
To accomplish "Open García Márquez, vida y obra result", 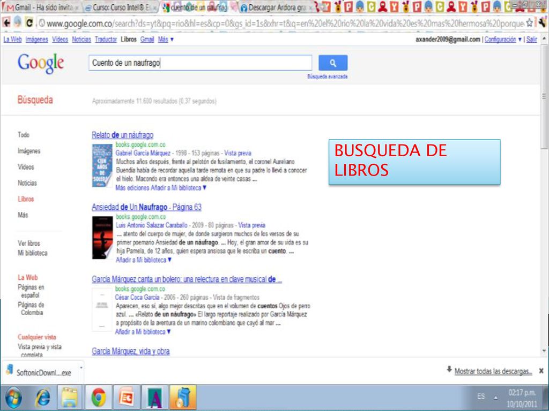I will pos(131,351).
